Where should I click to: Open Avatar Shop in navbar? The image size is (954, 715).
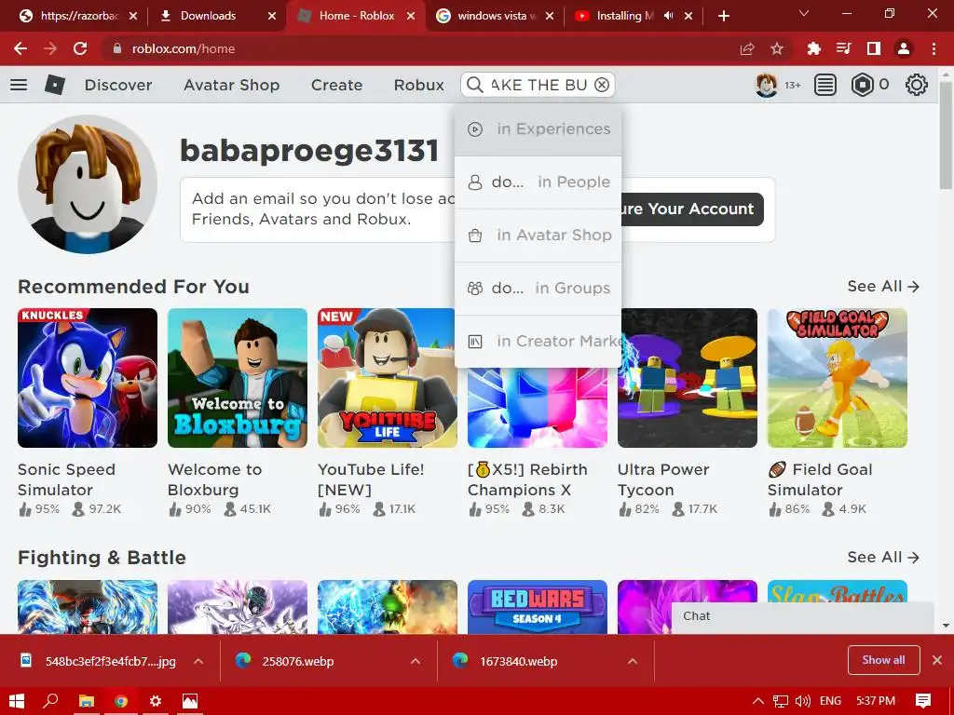232,85
